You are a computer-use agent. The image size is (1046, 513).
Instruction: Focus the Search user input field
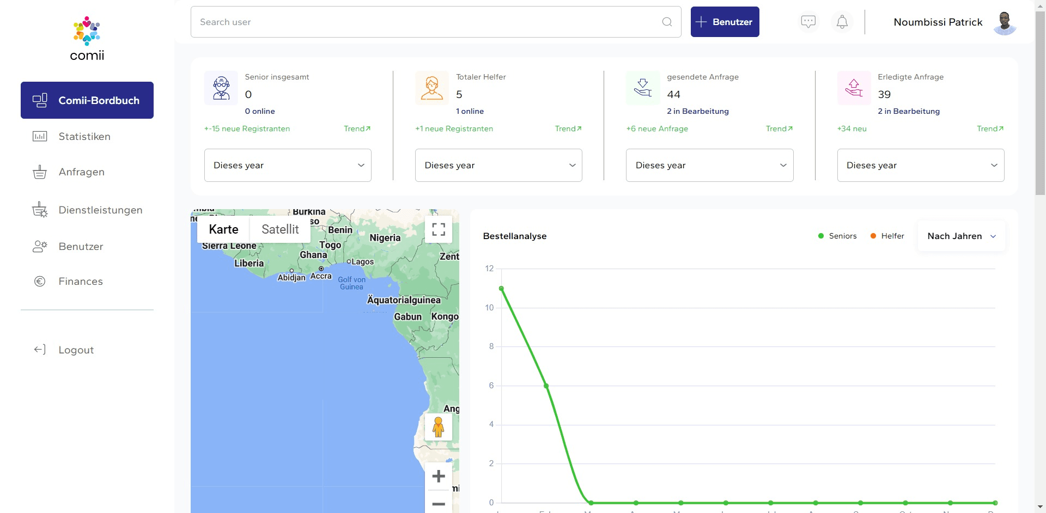point(425,22)
